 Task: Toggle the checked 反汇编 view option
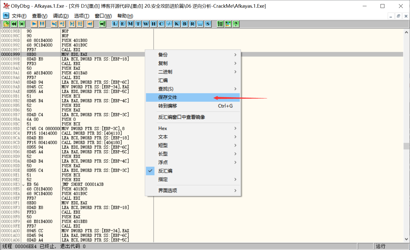[193, 171]
